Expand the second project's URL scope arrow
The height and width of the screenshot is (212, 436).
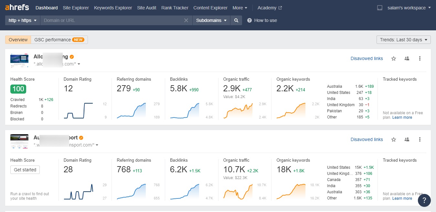tap(97, 145)
